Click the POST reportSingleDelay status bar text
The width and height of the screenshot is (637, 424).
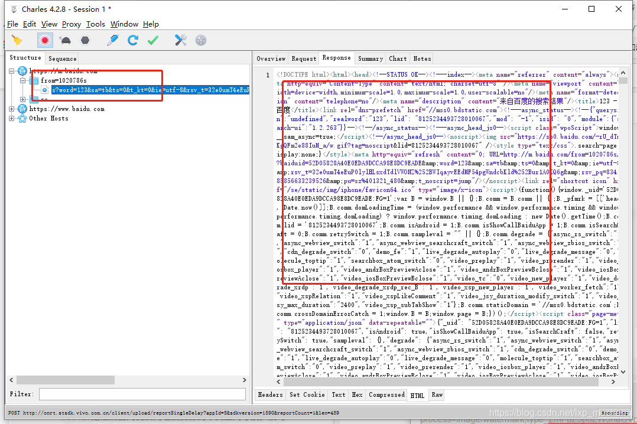pos(174,413)
